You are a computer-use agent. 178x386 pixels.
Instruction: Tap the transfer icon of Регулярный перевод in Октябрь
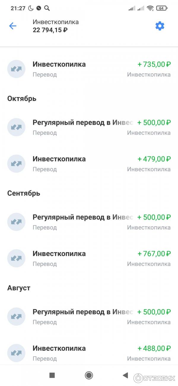(16, 127)
